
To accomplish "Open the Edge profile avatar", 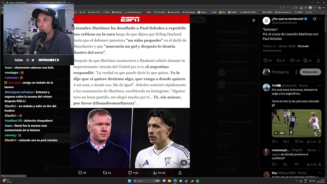I will (310, 8).
